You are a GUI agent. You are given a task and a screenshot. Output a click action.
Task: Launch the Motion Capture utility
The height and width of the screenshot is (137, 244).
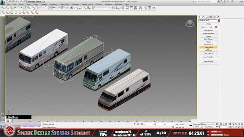click(x=209, y=45)
